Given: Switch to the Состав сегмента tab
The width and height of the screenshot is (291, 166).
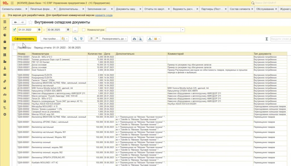Looking at the screenshot, I should tap(240, 9).
